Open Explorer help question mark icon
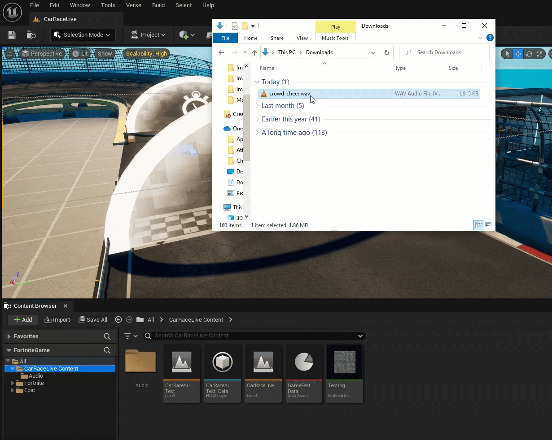552x440 pixels. pyautogui.click(x=490, y=38)
